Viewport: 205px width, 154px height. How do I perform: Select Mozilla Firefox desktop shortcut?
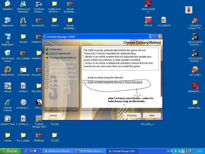pyautogui.click(x=8, y=71)
